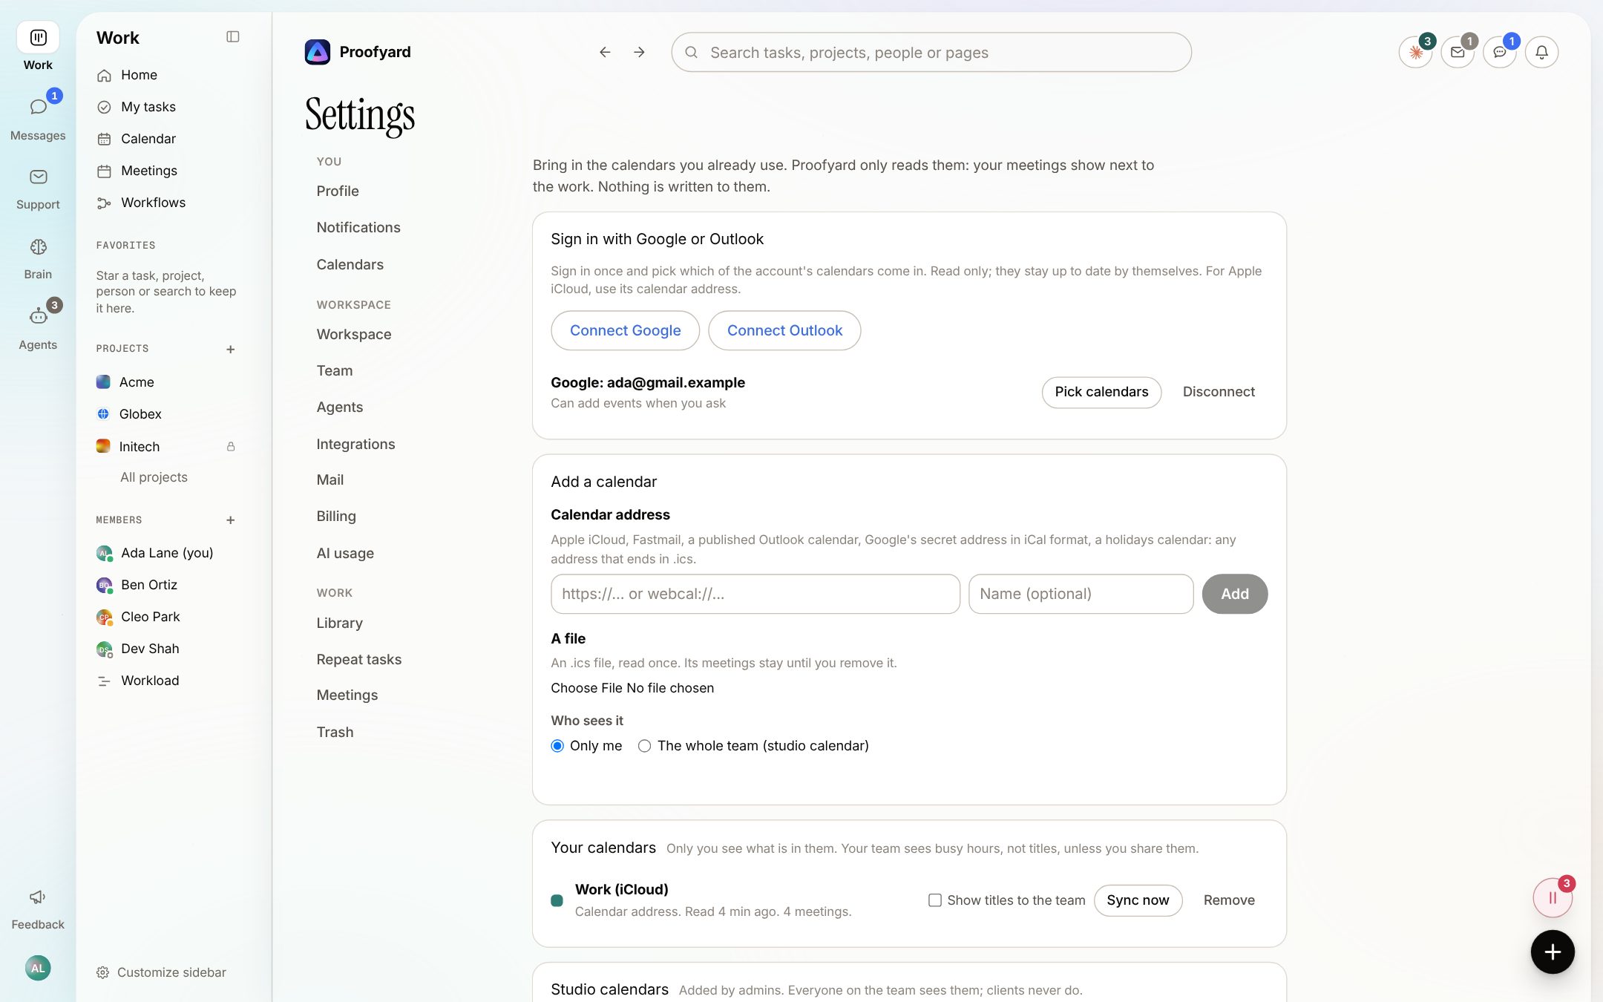The height and width of the screenshot is (1002, 1603).
Task: Add a new project with plus icon
Action: click(x=231, y=349)
